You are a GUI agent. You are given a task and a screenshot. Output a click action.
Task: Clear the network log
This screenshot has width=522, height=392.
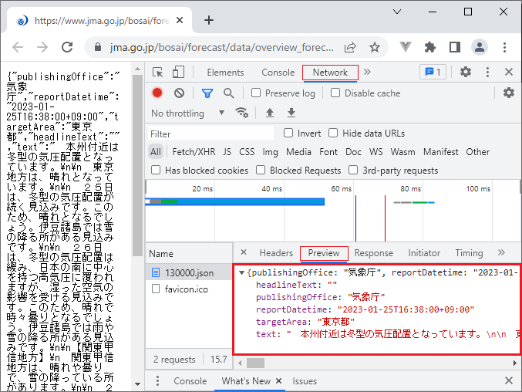[x=179, y=93]
